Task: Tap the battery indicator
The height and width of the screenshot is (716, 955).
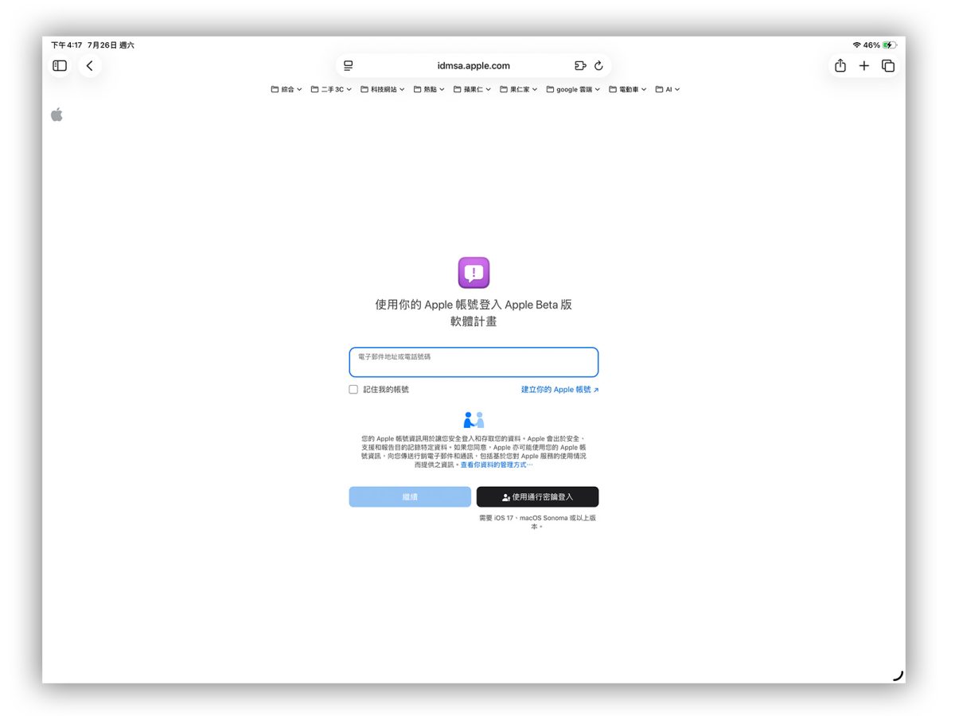Action: click(x=889, y=45)
